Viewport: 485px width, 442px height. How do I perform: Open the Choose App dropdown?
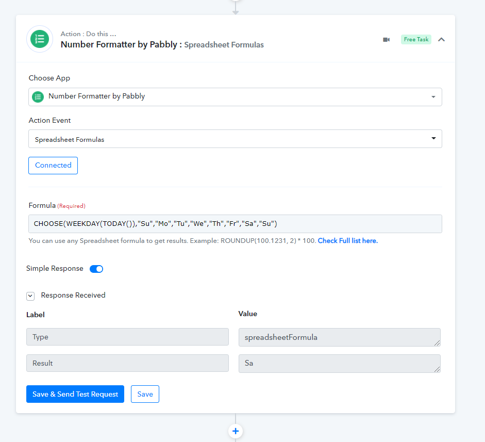point(235,97)
